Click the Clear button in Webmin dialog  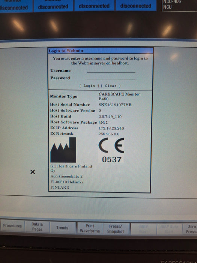tap(111, 86)
